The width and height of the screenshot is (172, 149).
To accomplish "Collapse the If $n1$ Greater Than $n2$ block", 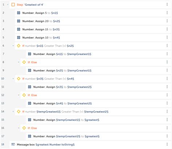I will tap(13, 46).
